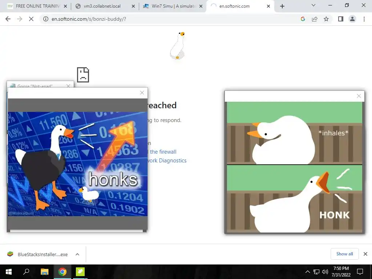Close the Goose Not-epad window
Screen dimensions: 372x279
pyautogui.click(x=68, y=86)
